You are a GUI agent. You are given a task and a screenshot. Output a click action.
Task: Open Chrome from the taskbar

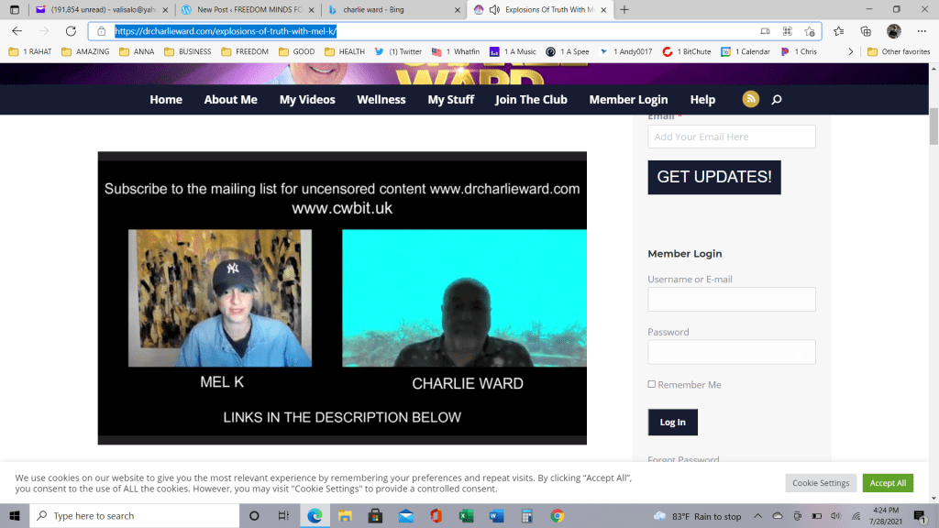point(557,516)
